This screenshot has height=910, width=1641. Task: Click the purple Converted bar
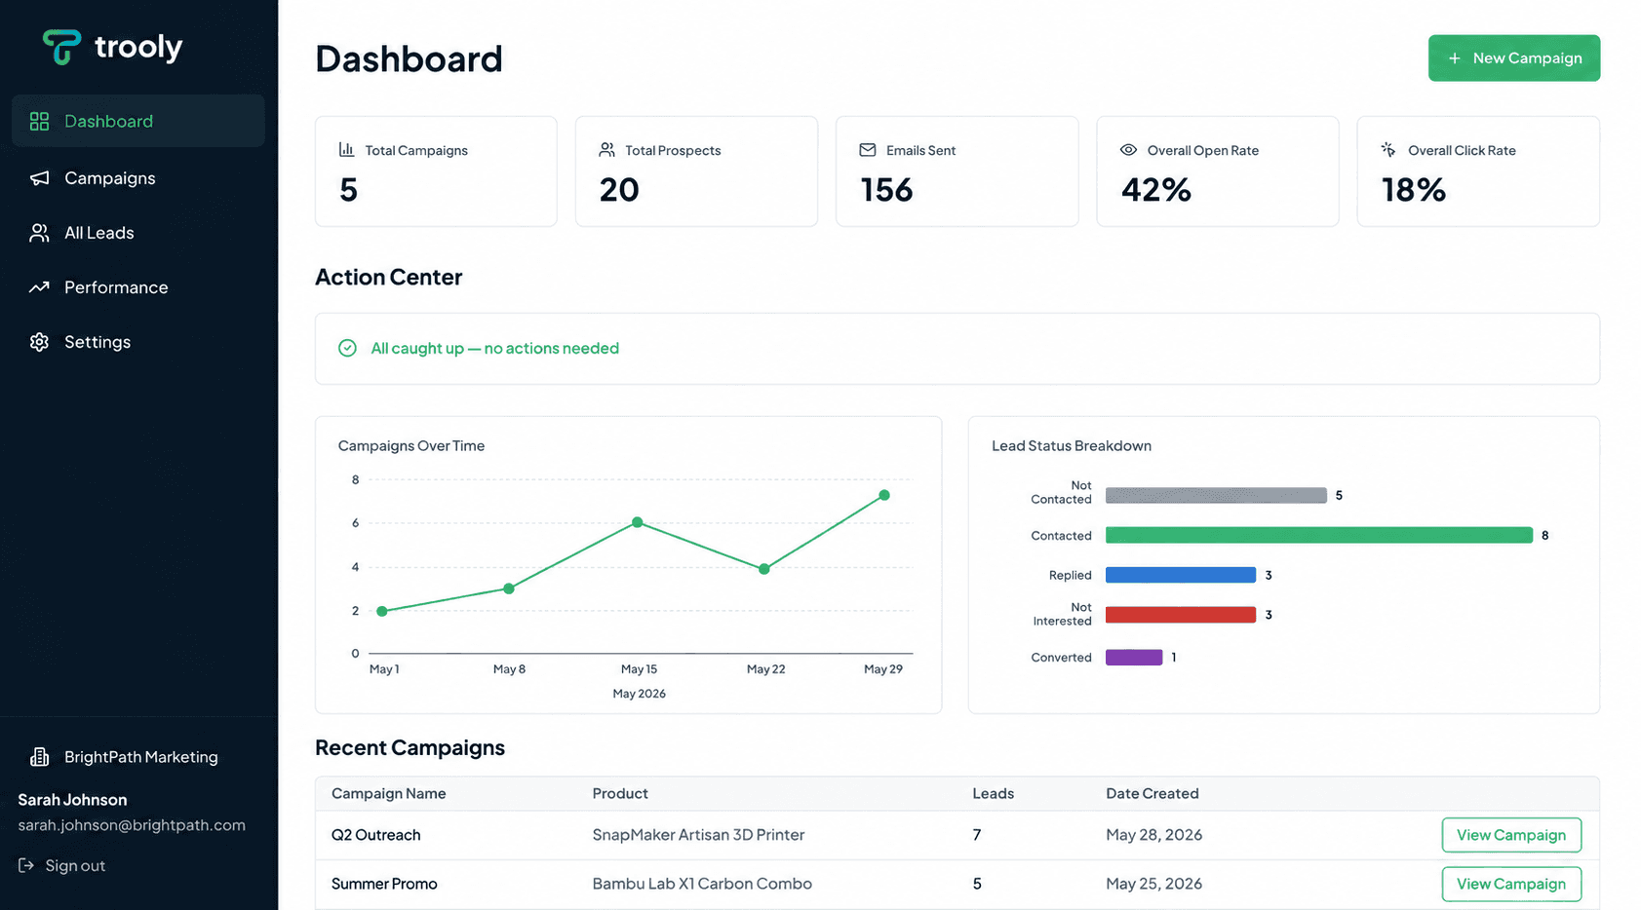click(1134, 658)
